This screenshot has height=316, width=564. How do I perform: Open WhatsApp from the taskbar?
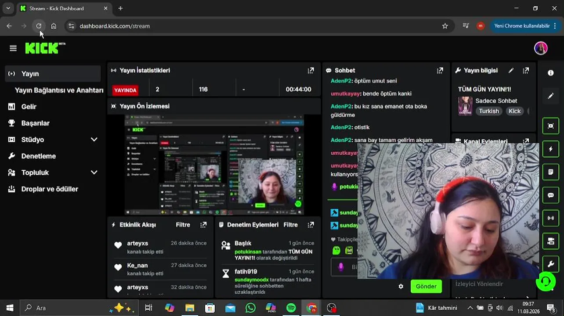(250, 308)
